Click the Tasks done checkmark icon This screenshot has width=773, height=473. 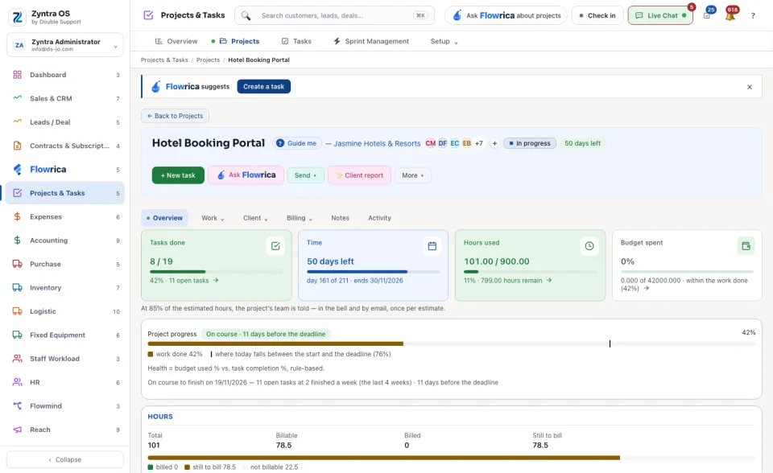coord(275,246)
